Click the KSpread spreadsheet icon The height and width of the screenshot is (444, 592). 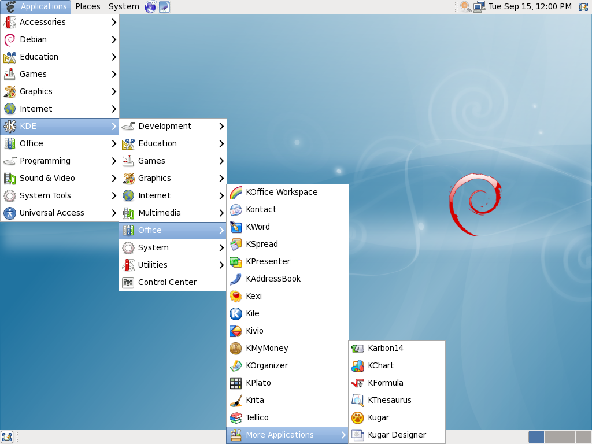click(236, 245)
